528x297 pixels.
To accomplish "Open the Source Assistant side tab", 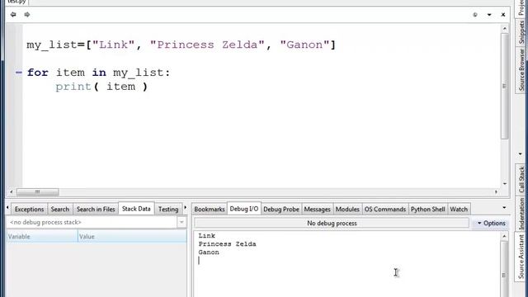I will [521, 257].
